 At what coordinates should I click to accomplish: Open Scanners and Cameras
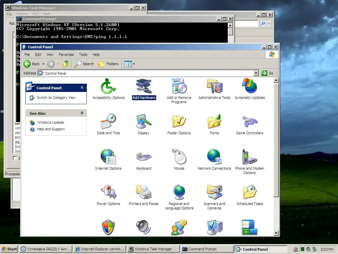coord(214,197)
